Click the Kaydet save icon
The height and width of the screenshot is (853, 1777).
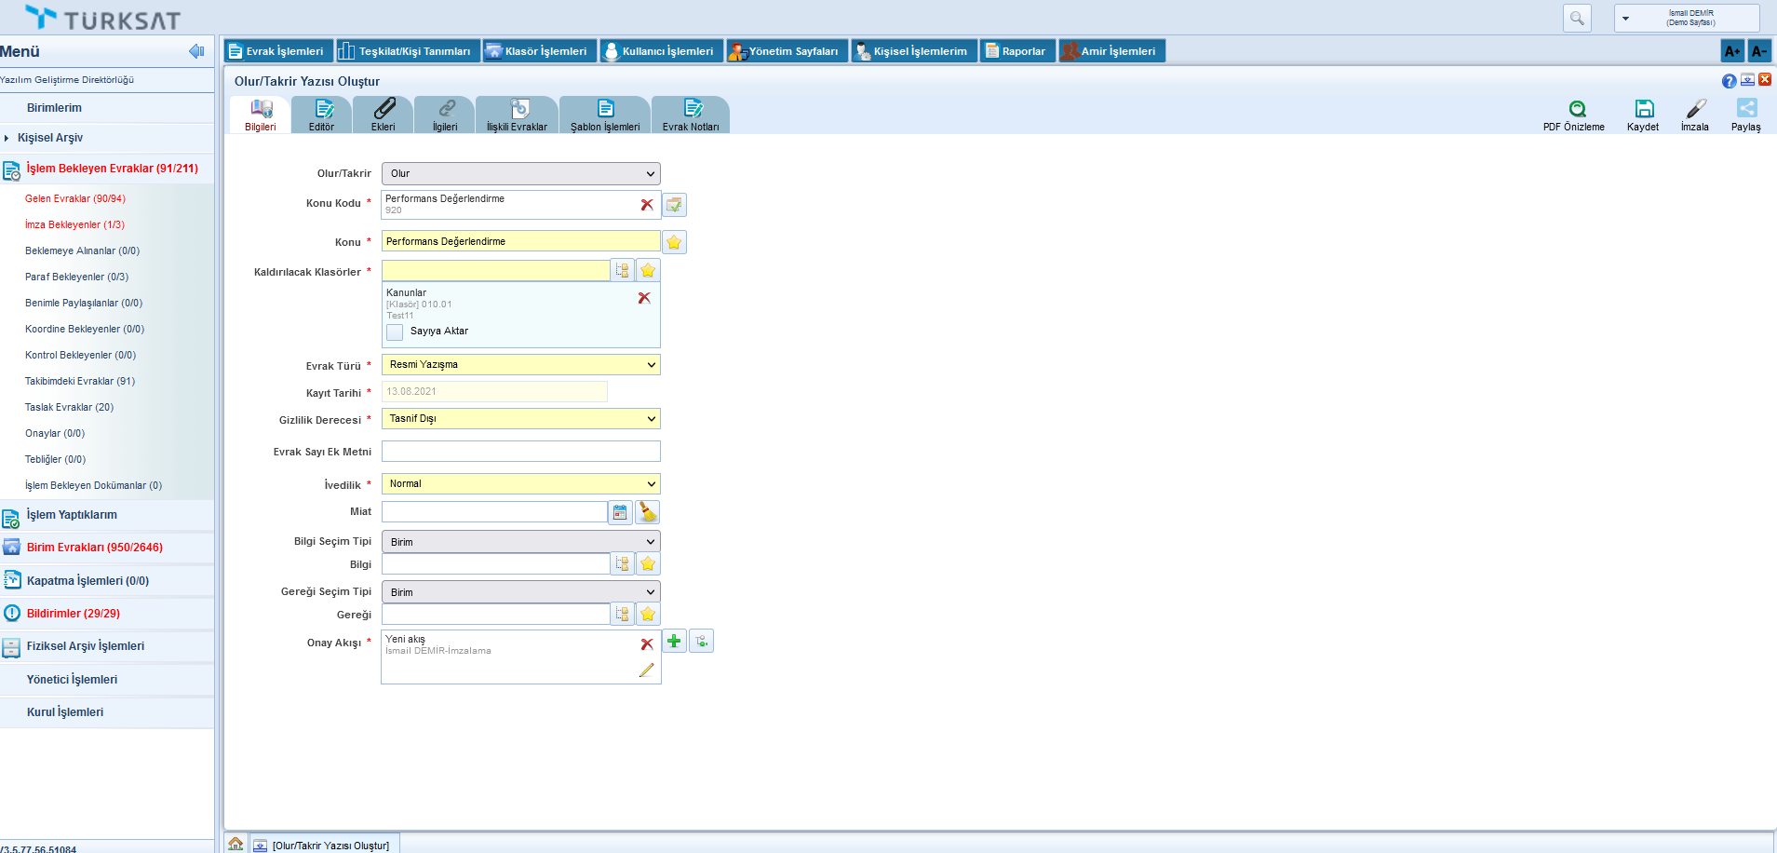point(1644,109)
